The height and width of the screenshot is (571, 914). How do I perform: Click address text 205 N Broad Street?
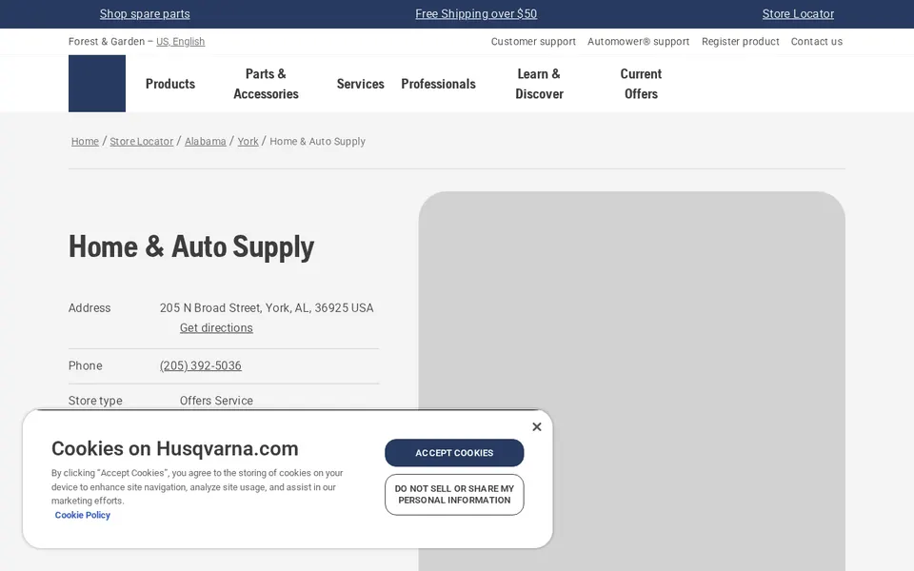click(x=211, y=307)
